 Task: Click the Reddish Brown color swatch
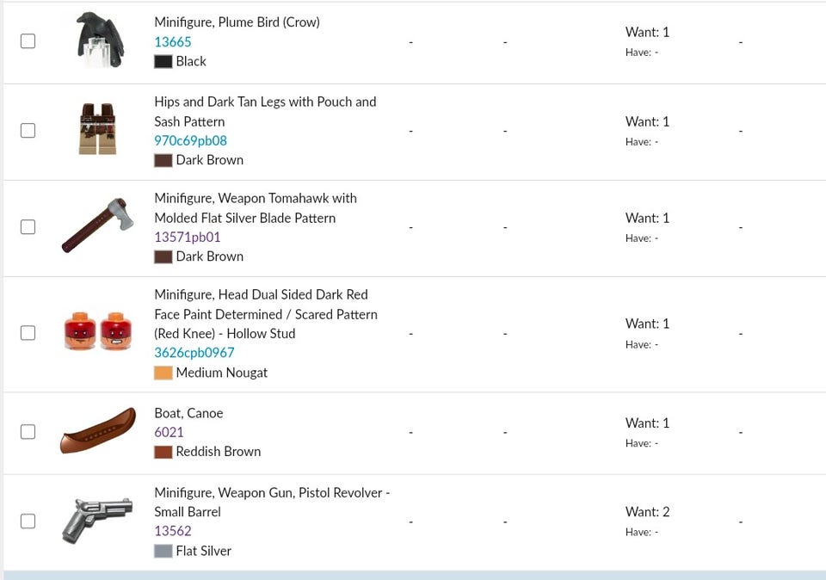163,452
